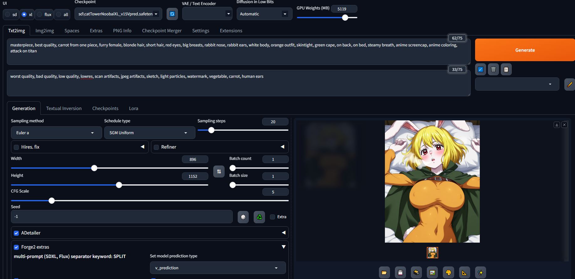The image size is (575, 279).
Task: Open the Settings tab
Action: click(201, 31)
